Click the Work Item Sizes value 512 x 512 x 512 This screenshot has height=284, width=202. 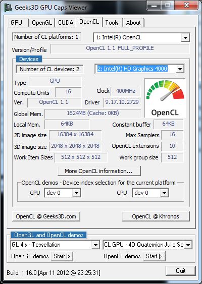(81, 157)
